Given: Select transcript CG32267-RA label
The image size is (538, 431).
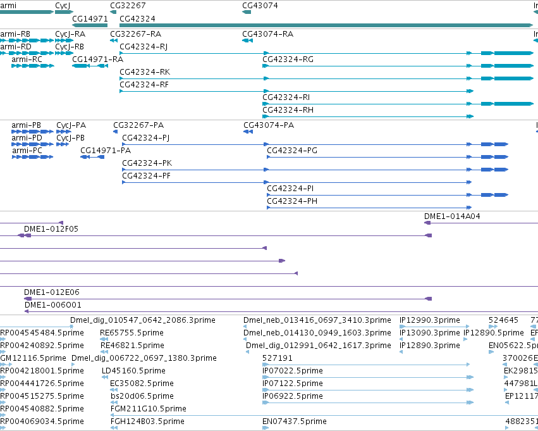Looking at the screenshot, I should (x=135, y=34).
